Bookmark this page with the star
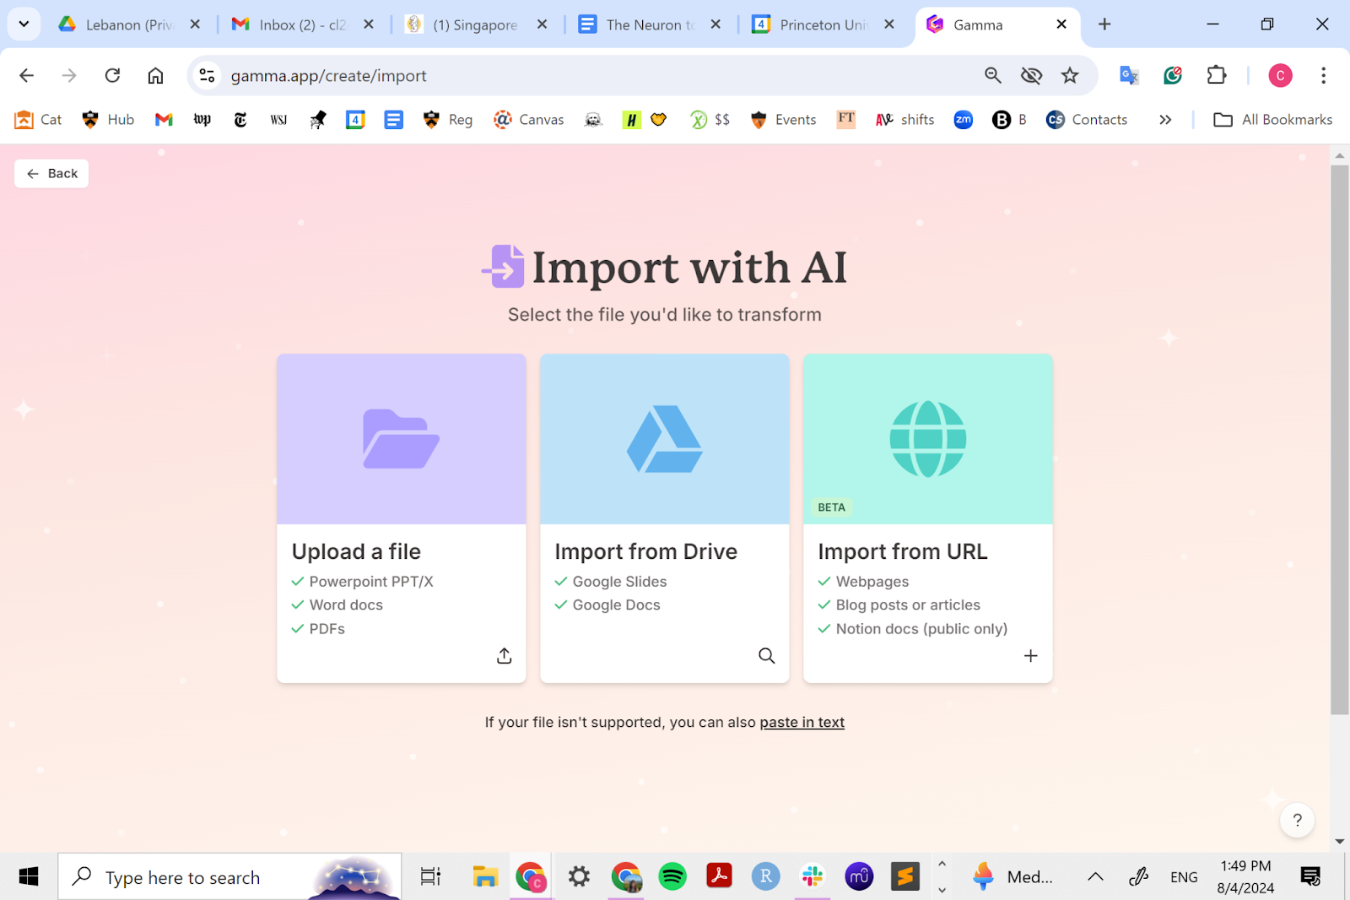The height and width of the screenshot is (900, 1350). click(1070, 76)
